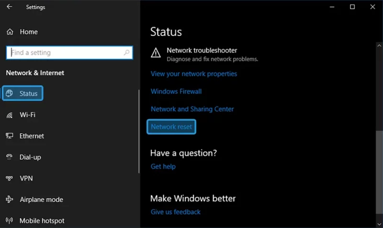This screenshot has height=228, width=383.
Task: Open the Mobile hotspot settings page
Action: click(x=42, y=221)
